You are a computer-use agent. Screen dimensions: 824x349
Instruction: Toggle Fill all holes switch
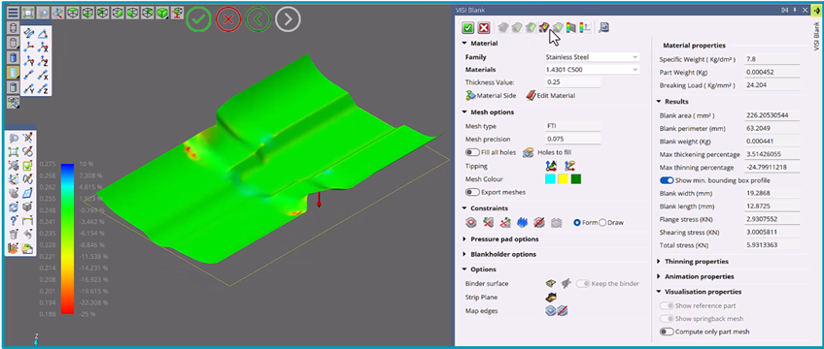click(472, 152)
